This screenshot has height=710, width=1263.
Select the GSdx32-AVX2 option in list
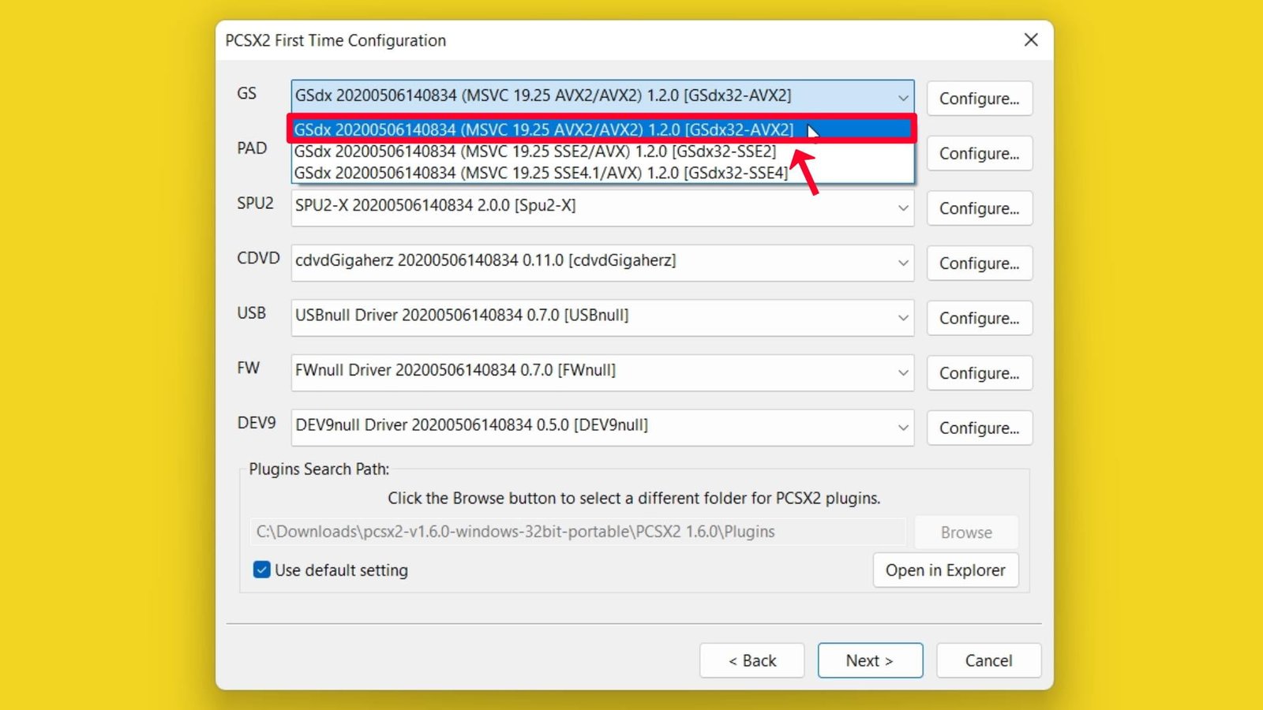(602, 129)
